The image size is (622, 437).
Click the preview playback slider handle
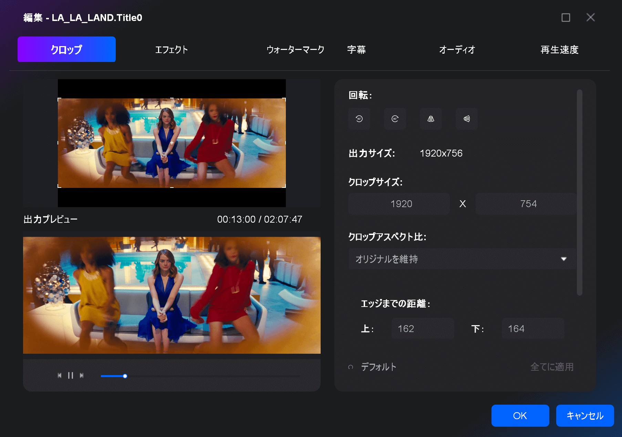point(125,376)
